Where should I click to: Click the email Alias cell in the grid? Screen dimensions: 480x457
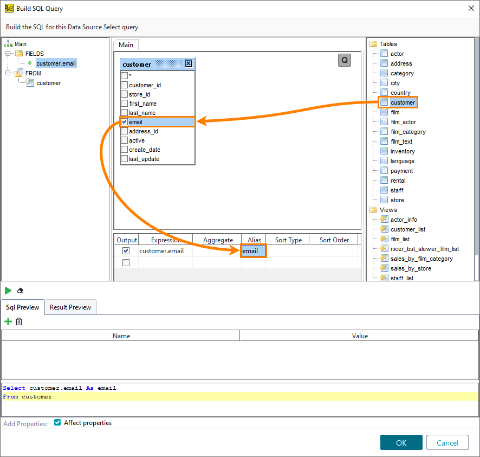tap(253, 251)
